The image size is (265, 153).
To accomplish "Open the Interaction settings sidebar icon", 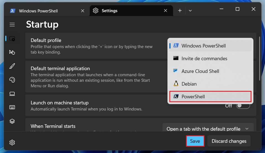I will tap(12, 52).
